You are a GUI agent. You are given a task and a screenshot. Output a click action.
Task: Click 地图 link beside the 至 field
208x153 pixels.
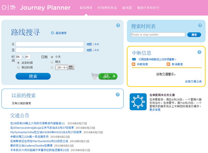[89, 50]
